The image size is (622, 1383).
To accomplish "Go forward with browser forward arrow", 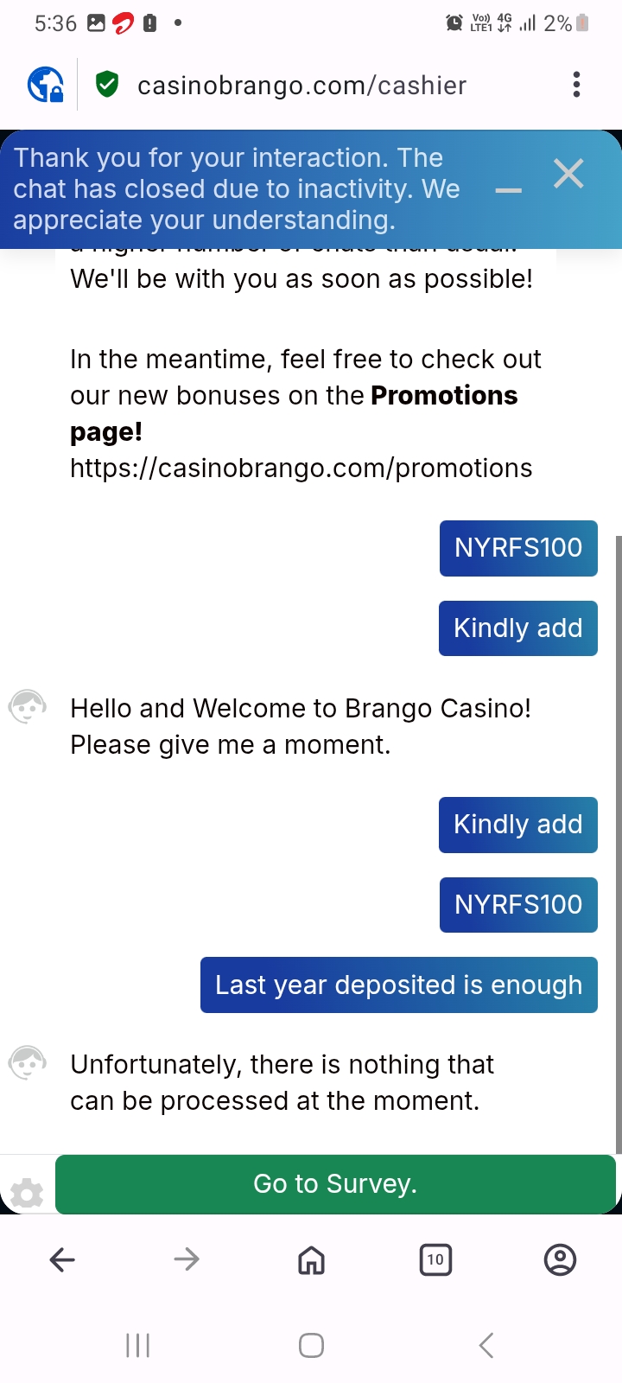I will pyautogui.click(x=187, y=1259).
